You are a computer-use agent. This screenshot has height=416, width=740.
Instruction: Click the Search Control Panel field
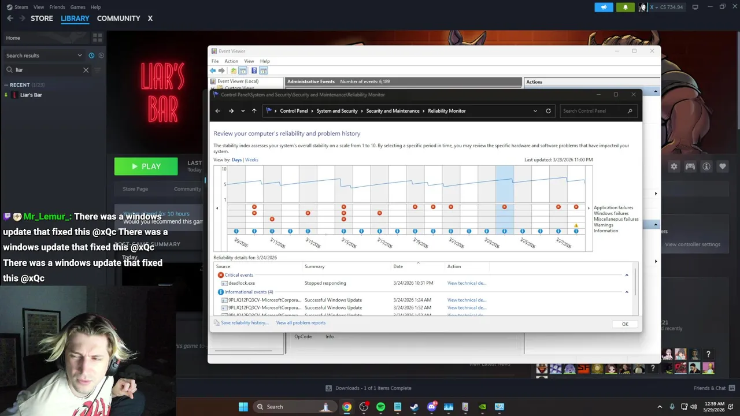coord(599,111)
